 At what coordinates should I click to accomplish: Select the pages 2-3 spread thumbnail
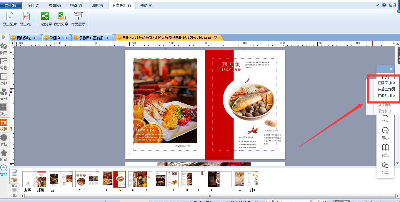[87, 179]
